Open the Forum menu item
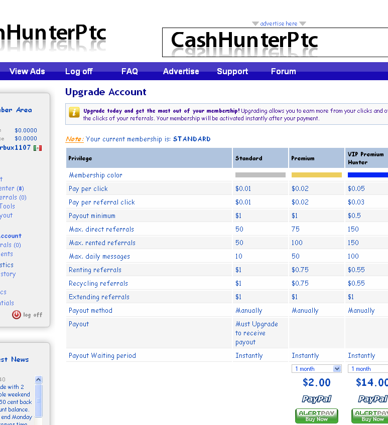 point(284,71)
